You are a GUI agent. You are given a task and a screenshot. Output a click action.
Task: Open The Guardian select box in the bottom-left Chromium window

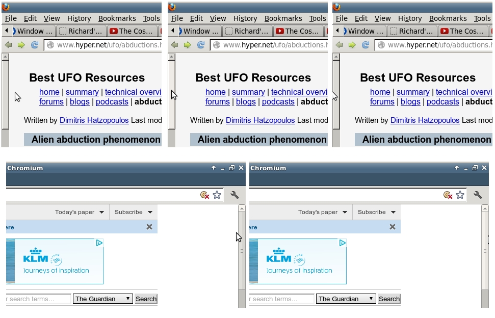[x=102, y=299]
